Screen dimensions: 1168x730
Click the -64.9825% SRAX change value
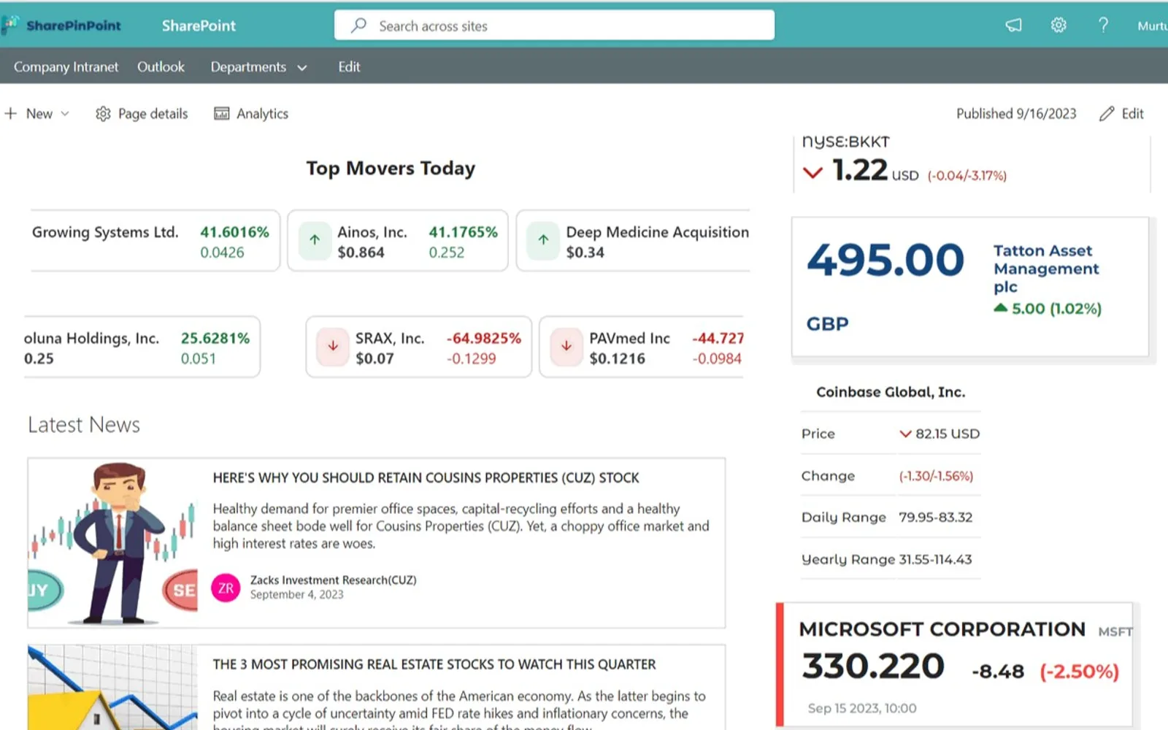click(484, 339)
